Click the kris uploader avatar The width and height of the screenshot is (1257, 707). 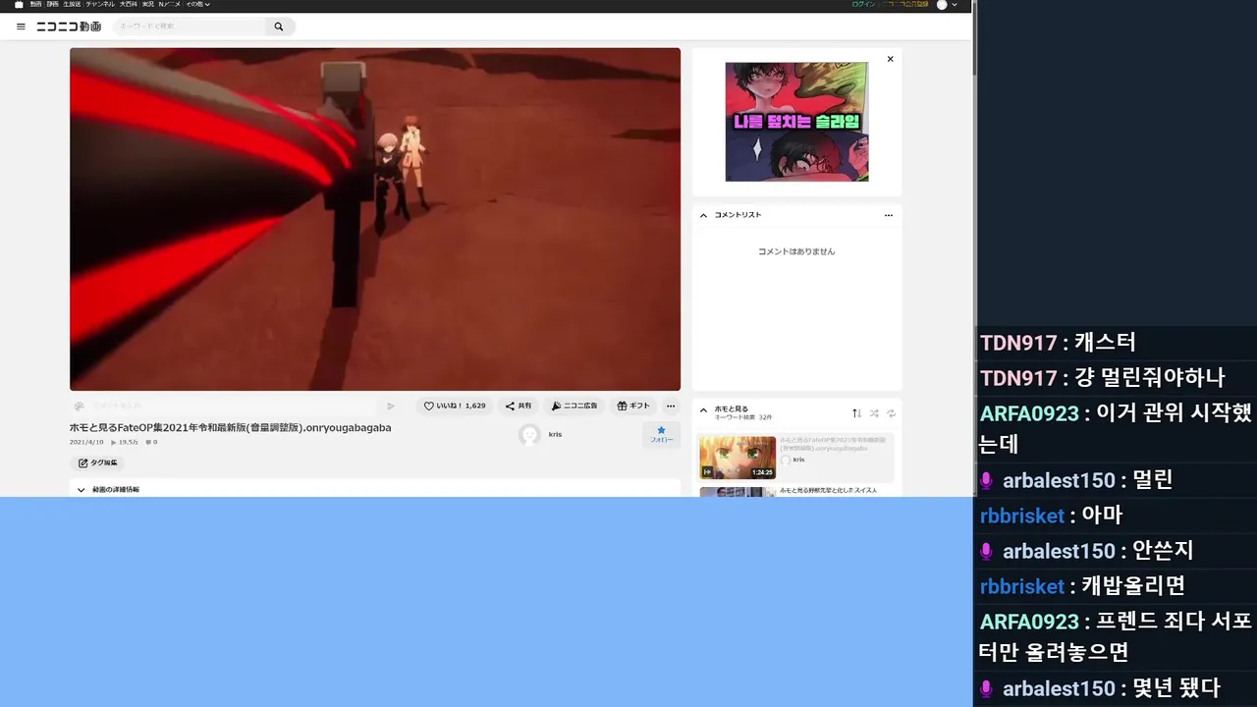pyautogui.click(x=529, y=434)
